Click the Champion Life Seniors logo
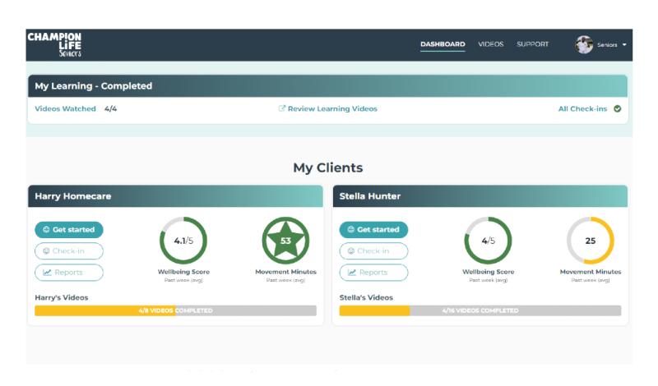The height and width of the screenshot is (386, 658). (53, 44)
